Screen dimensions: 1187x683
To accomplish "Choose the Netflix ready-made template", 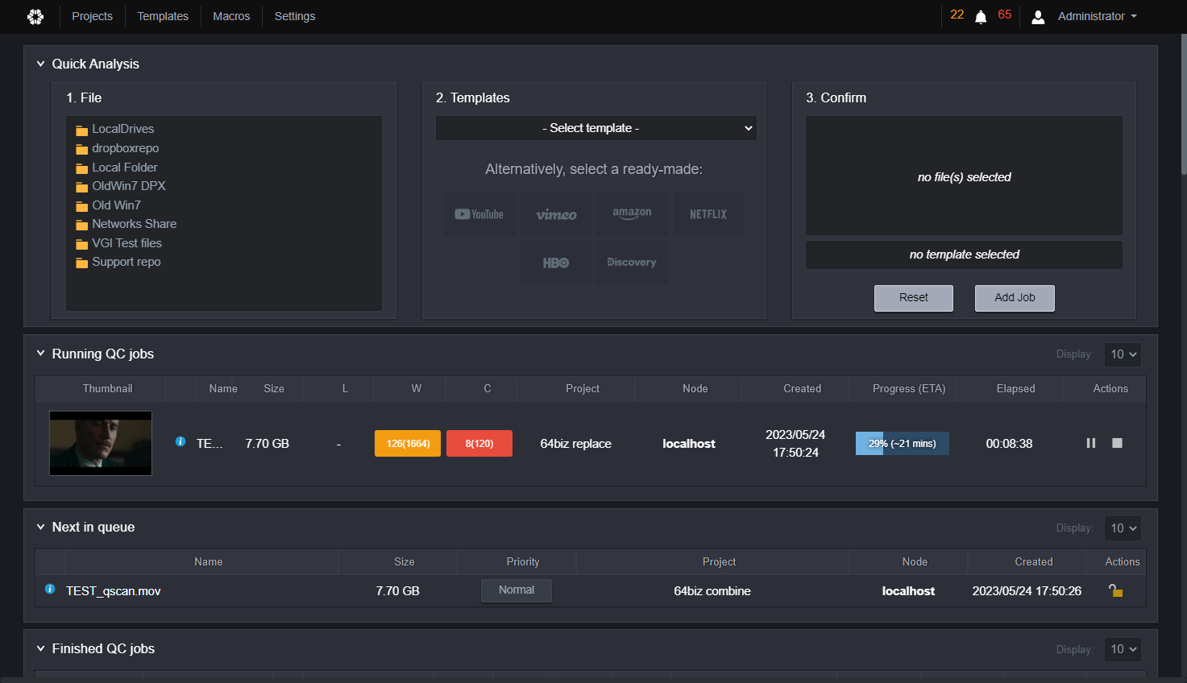I will coord(708,214).
